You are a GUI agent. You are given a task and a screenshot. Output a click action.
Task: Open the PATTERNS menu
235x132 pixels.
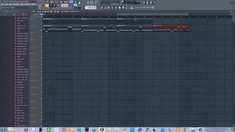[x=16, y=4]
